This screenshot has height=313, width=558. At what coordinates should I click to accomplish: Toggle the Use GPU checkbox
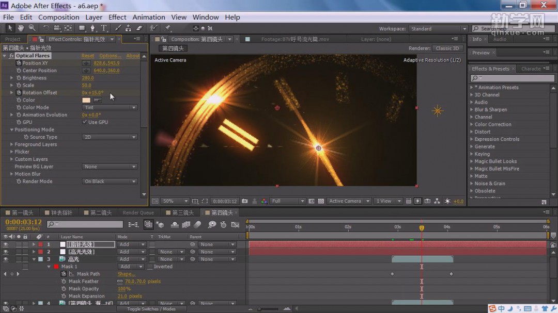tap(84, 122)
